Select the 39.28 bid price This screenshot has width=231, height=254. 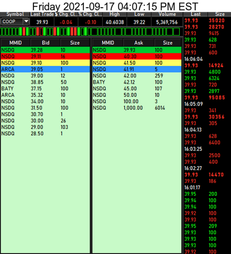(x=37, y=50)
